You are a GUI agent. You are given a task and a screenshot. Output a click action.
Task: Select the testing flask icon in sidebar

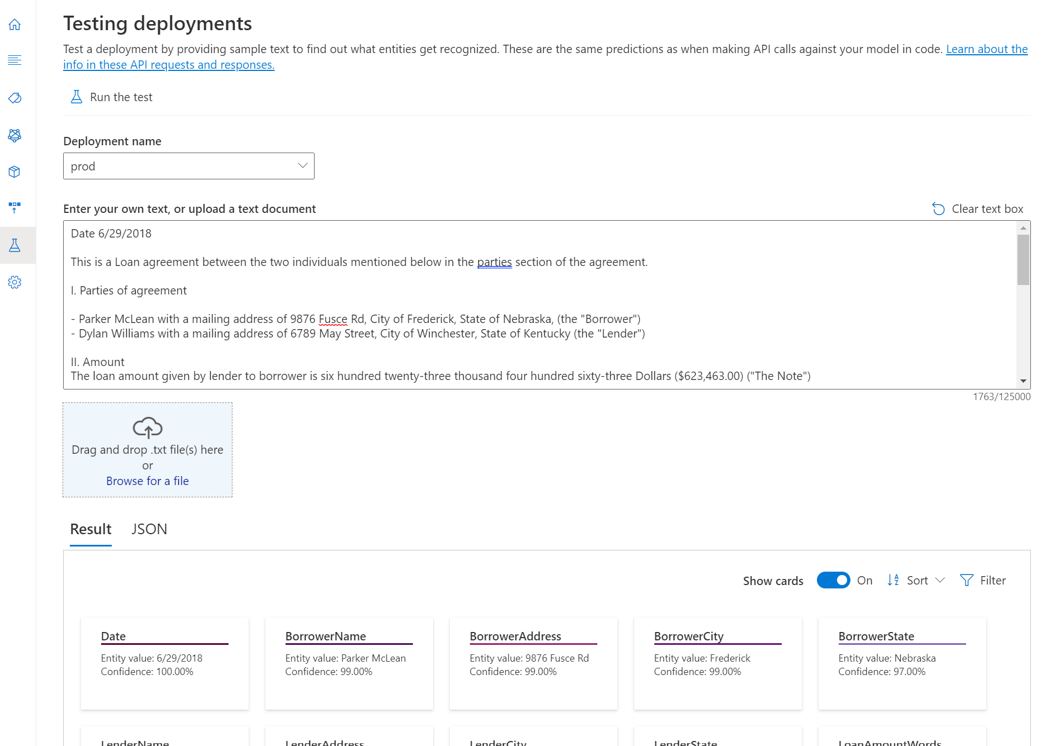(x=15, y=245)
